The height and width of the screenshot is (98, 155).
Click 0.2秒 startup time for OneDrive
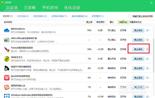(100, 30)
